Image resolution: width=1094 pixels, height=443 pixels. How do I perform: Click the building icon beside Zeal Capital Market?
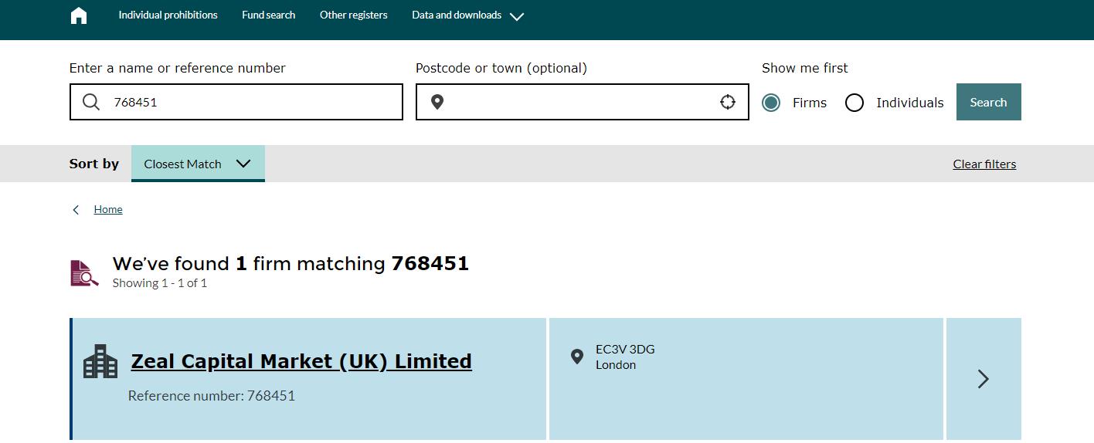pos(100,361)
